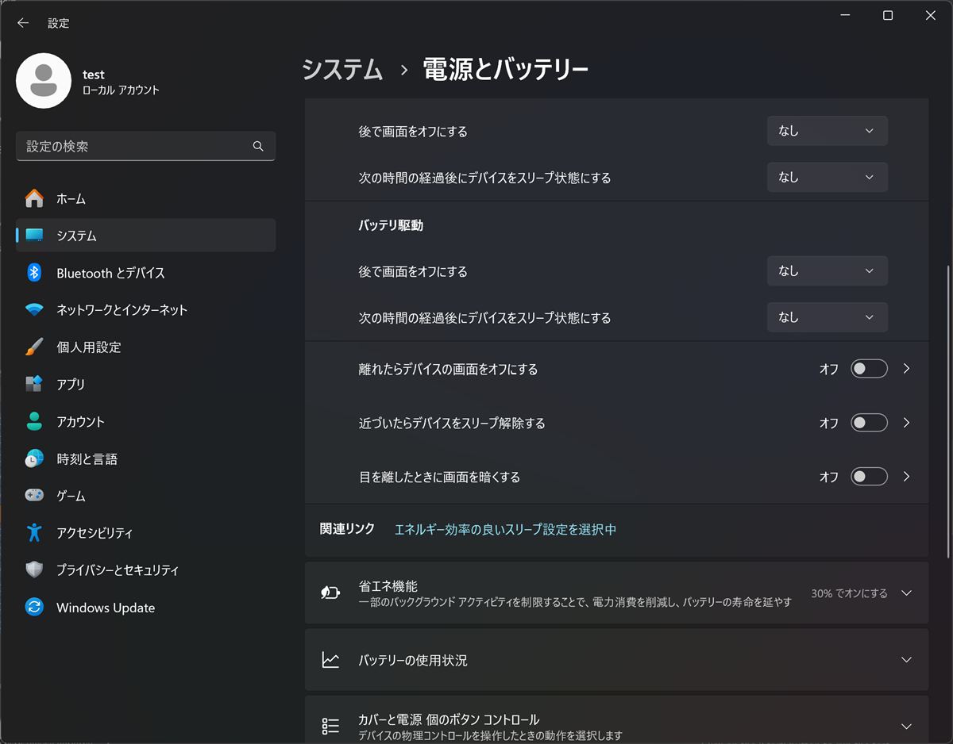
Task: Click the Windows Update sync icon
Action: tap(34, 608)
